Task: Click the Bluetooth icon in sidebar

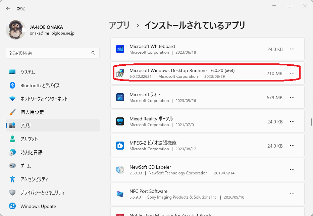Action: [12, 85]
